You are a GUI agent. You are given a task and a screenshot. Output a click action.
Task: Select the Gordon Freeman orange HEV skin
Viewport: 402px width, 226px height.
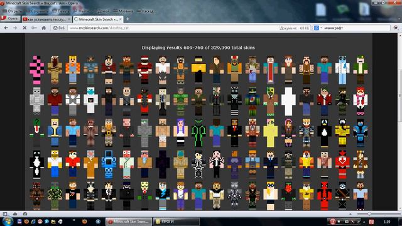180,70
